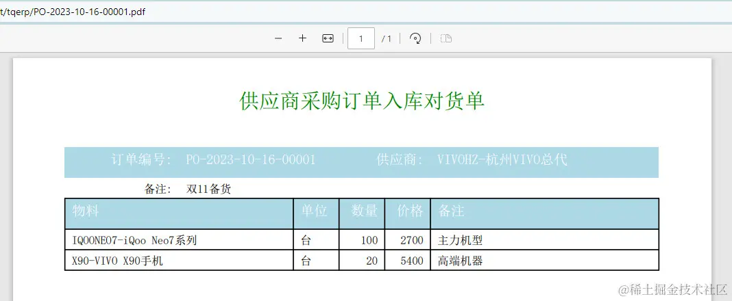The height and width of the screenshot is (301, 732).
Task: Click the 单位 column header
Action: (x=316, y=213)
